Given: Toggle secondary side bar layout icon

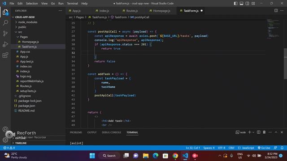Looking at the screenshot, I should 247,4.
